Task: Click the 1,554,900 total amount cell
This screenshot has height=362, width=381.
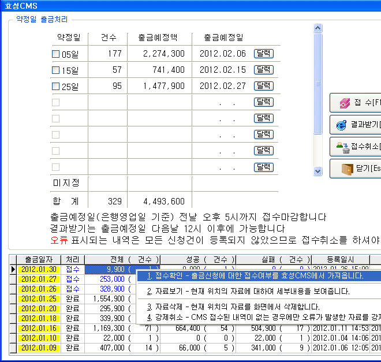Action: click(x=109, y=299)
